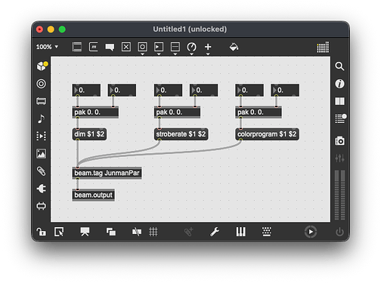Open the object browser cube icon
The image size is (381, 283).
click(x=42, y=66)
